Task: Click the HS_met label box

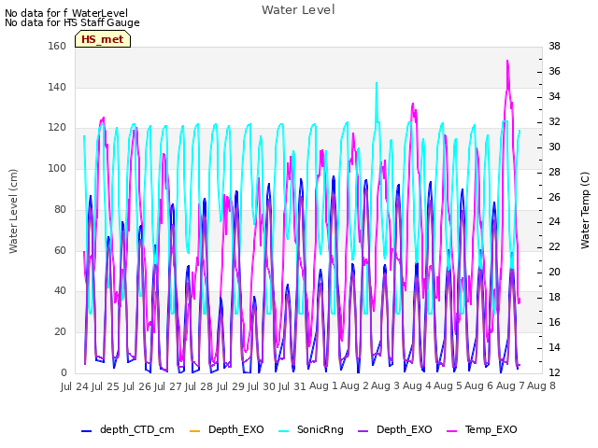Action: [103, 39]
